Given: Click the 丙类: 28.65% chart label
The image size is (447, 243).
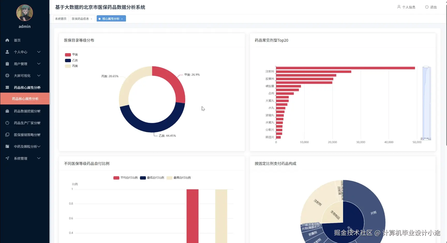Looking at the screenshot, I should point(110,76).
